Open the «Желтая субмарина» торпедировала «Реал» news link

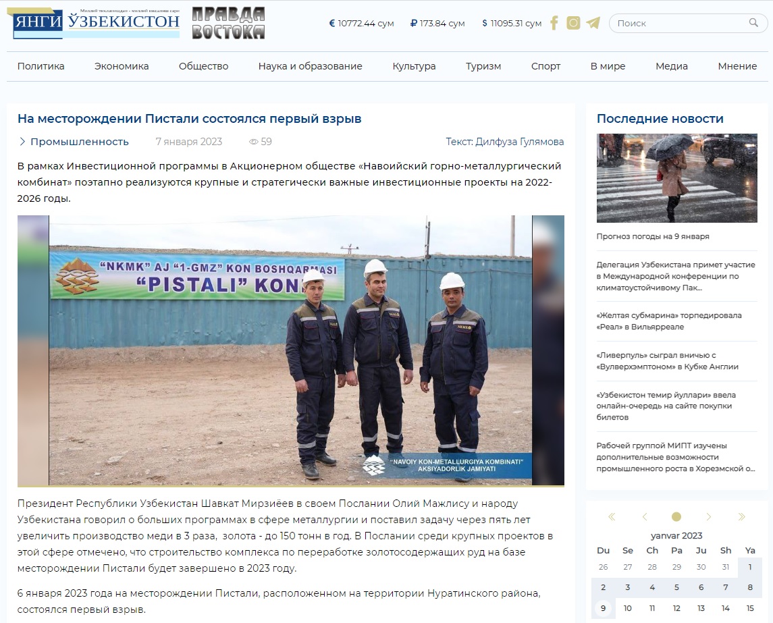point(668,321)
